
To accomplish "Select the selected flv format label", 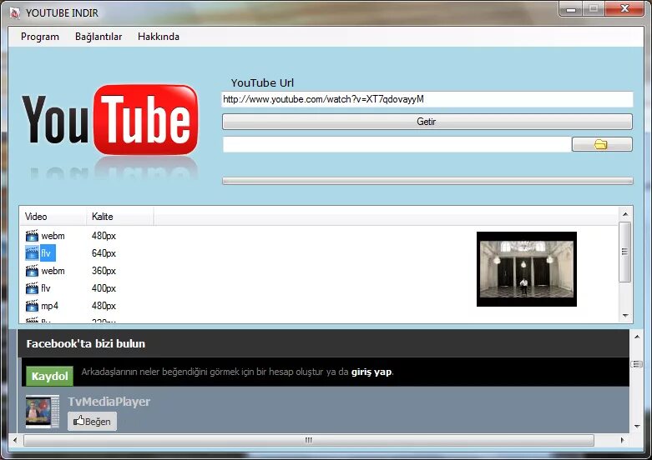I will click(48, 253).
